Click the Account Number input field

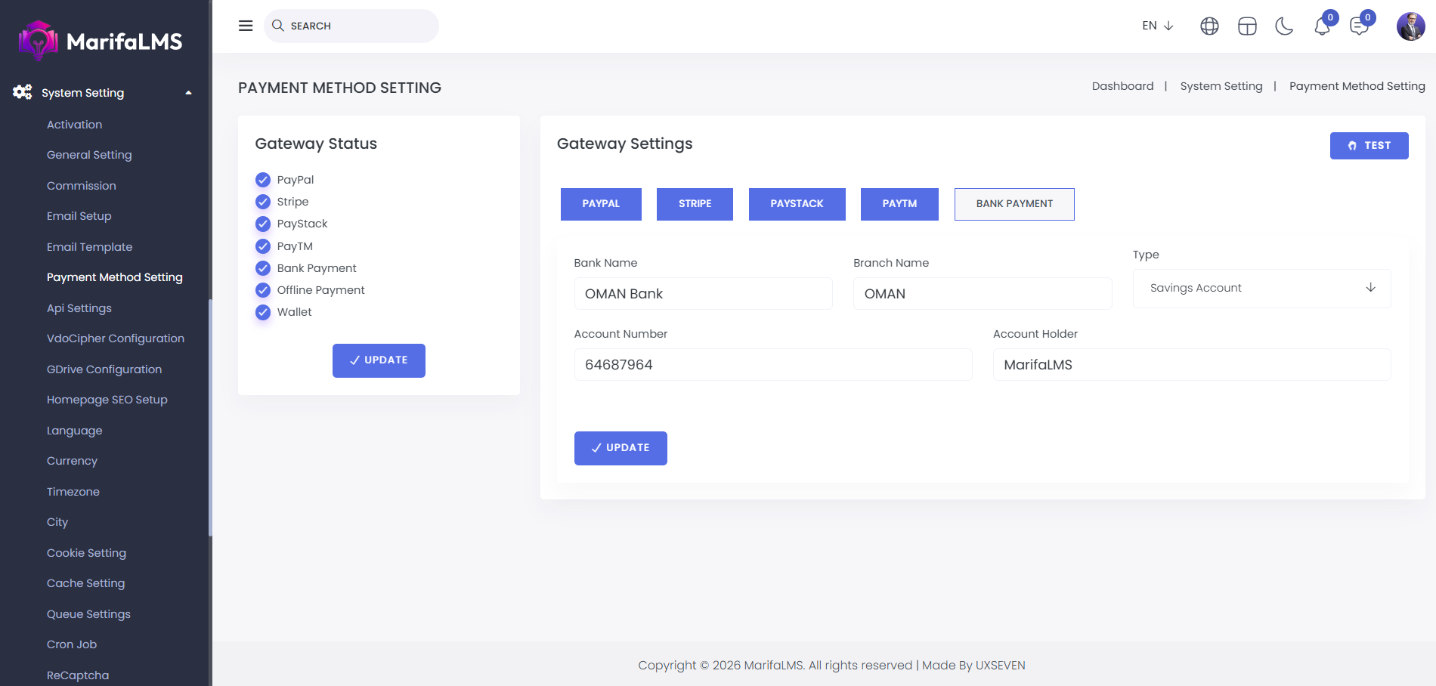pos(772,365)
